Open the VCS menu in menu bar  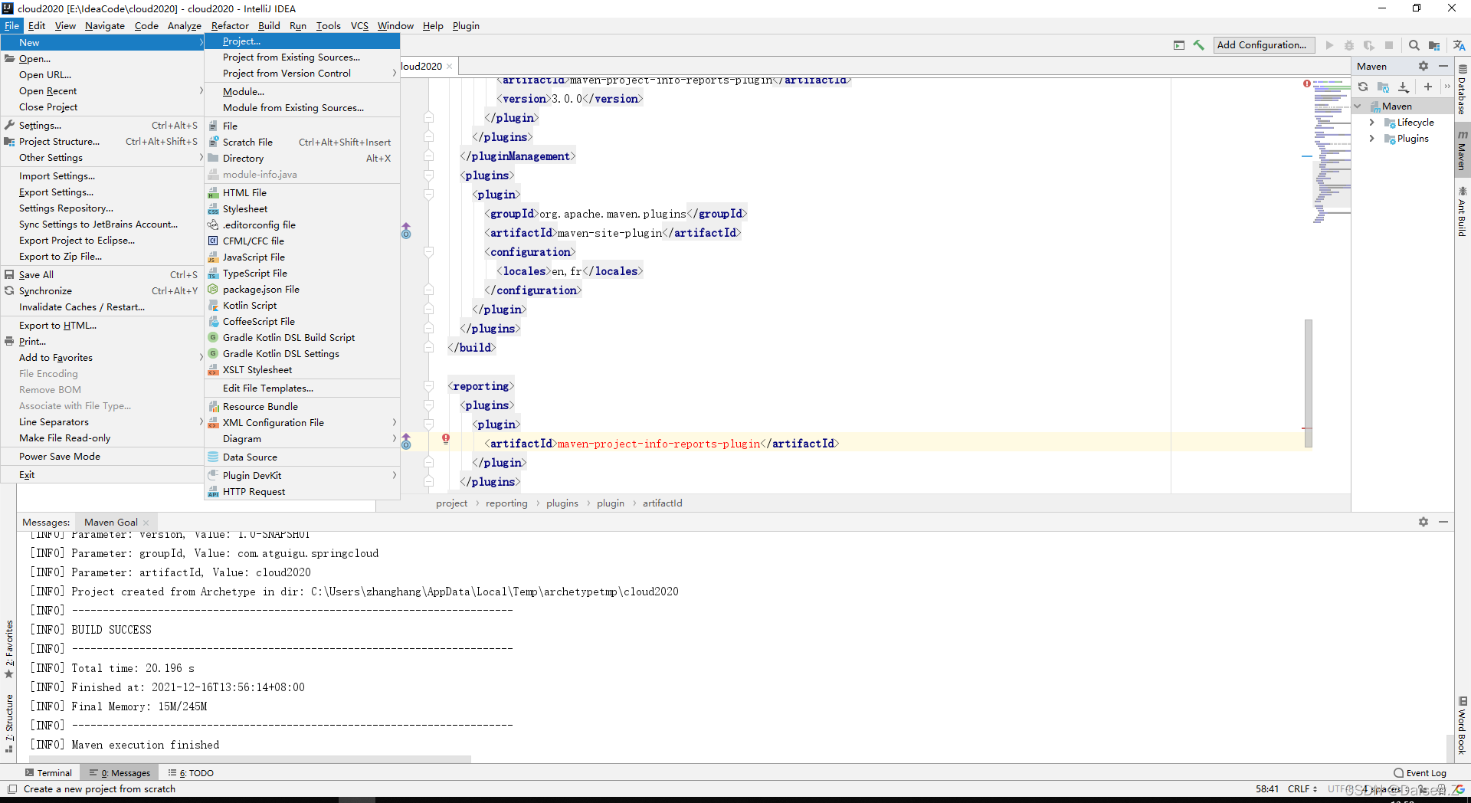click(x=359, y=25)
